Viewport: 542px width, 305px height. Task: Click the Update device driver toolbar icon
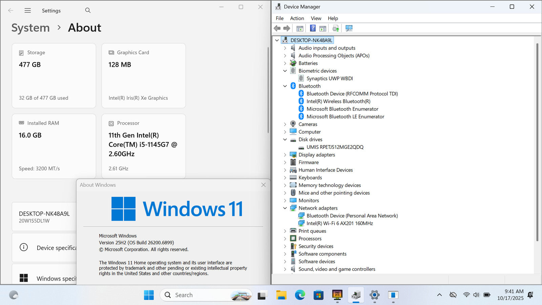click(x=335, y=28)
